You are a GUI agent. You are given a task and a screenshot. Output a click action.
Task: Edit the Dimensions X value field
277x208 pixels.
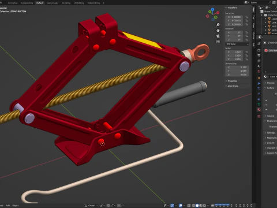coord(237,68)
